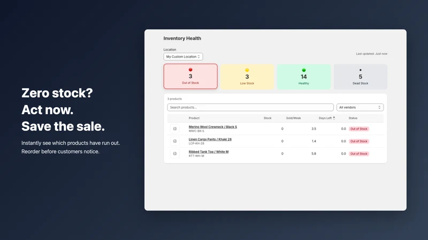
Task: Open the My Custom Location dropdown
Action: click(183, 57)
